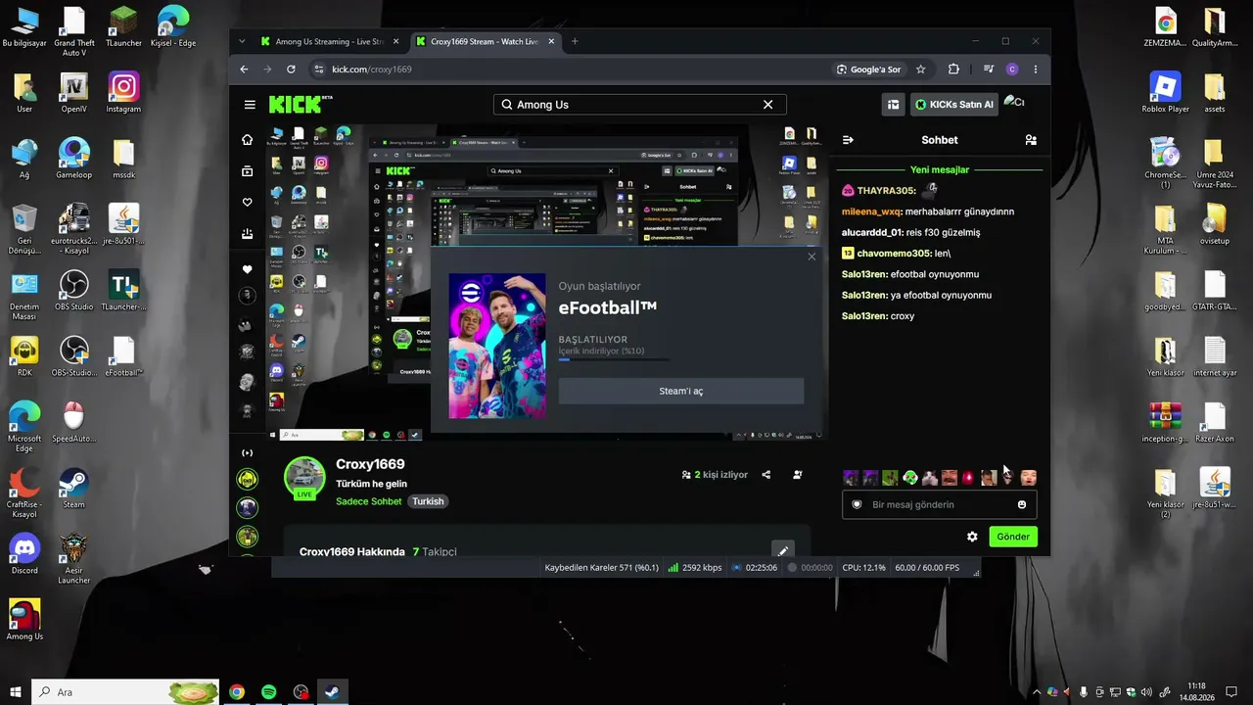Open the Among Us desktop icon
Screen dimensions: 1253x705
point(24,620)
